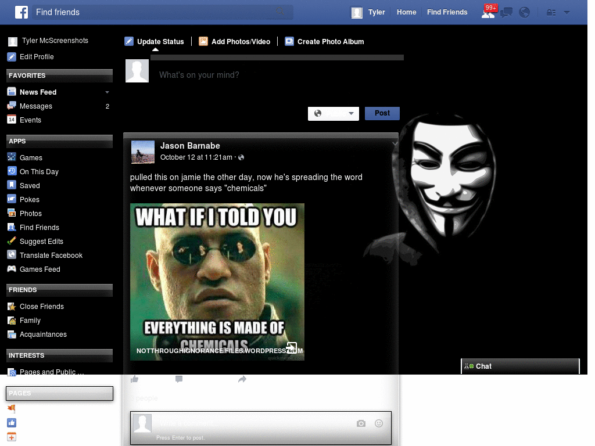Click the Translate Facebook globe icon
This screenshot has height=446, width=595.
(x=12, y=255)
